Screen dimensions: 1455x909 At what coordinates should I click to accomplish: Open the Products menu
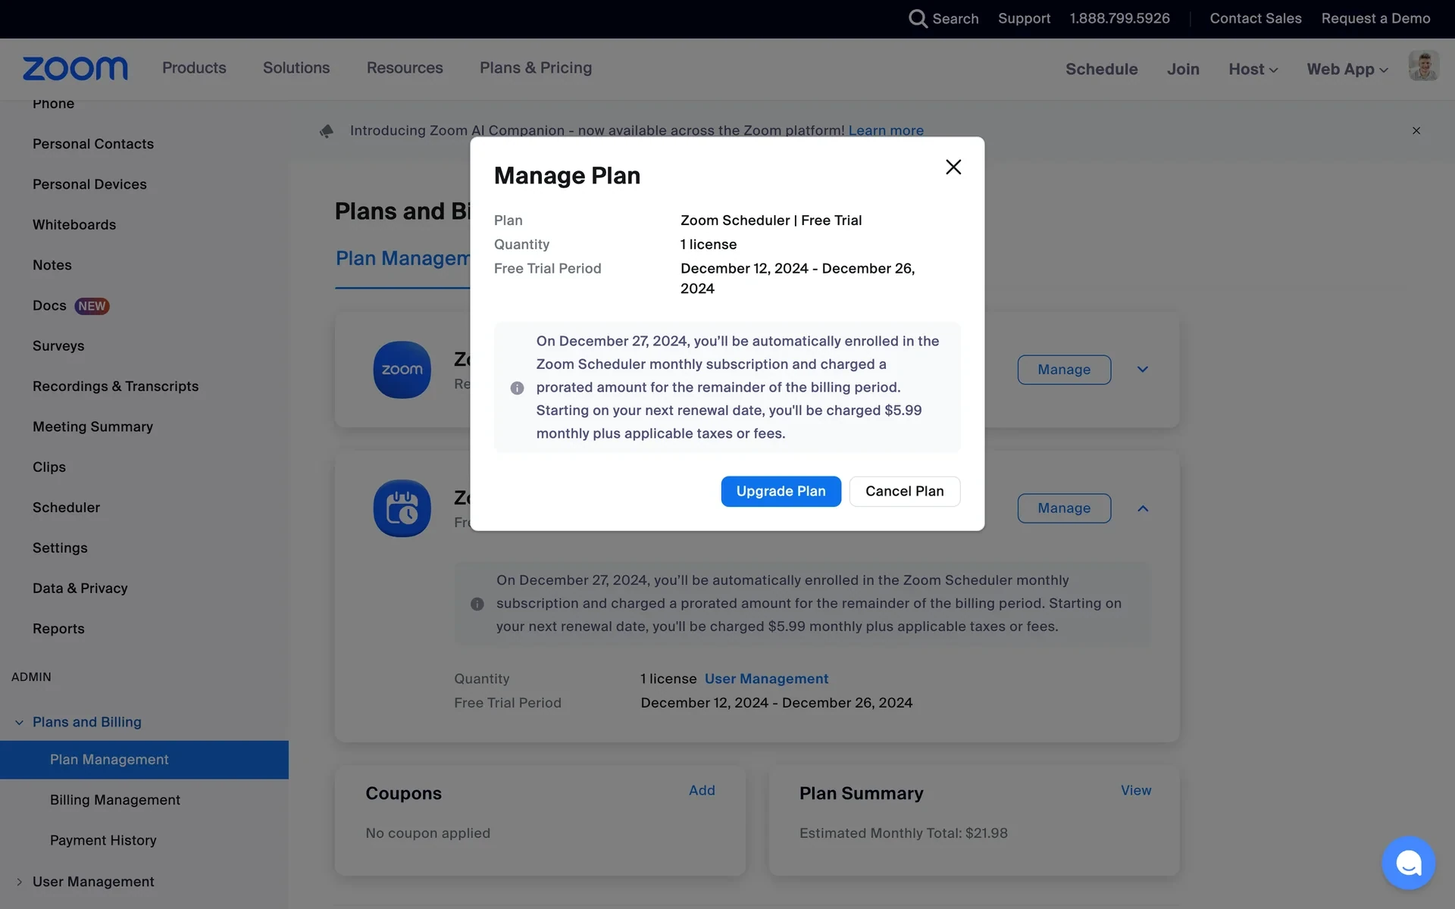click(x=194, y=67)
